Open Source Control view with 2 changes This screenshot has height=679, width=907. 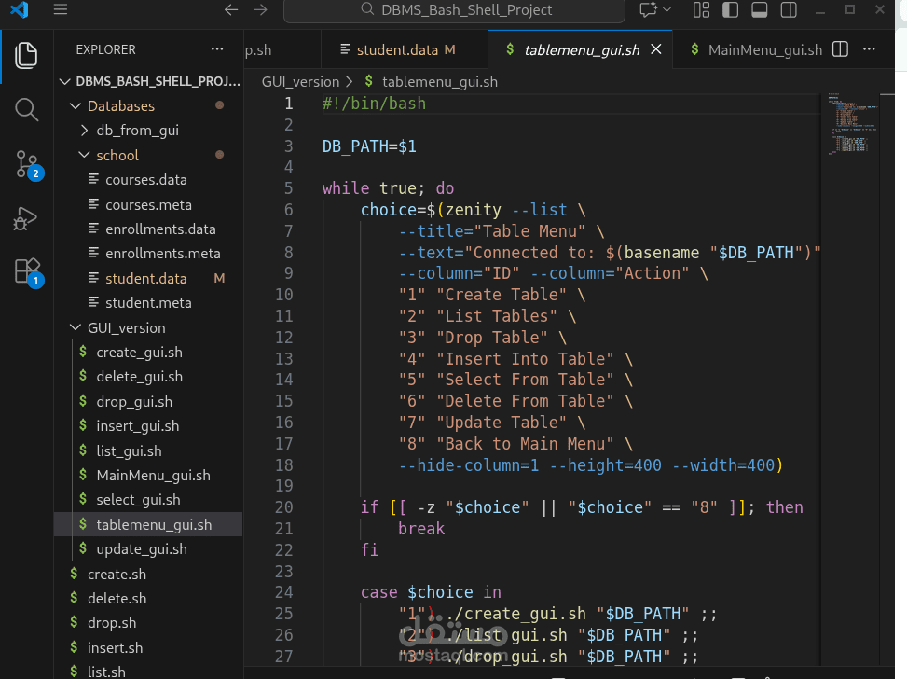26,164
